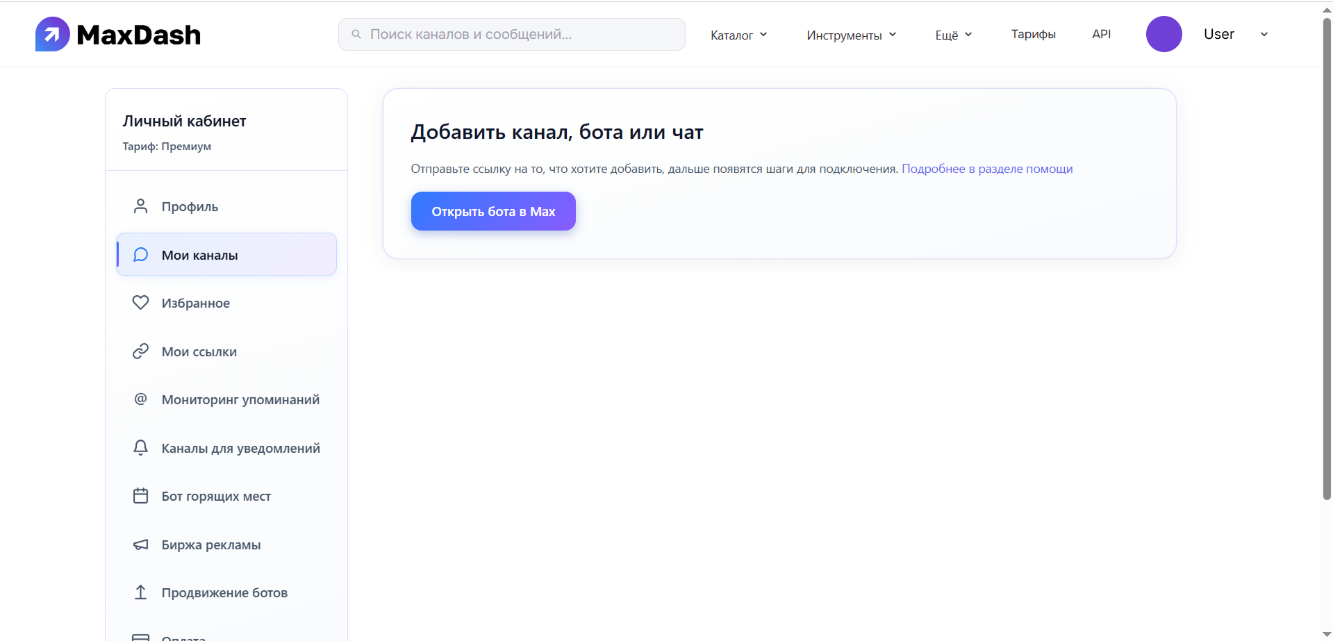The image size is (1333, 641).
Task: Click the speech bubble icon for Мои каналы
Action: pyautogui.click(x=140, y=255)
